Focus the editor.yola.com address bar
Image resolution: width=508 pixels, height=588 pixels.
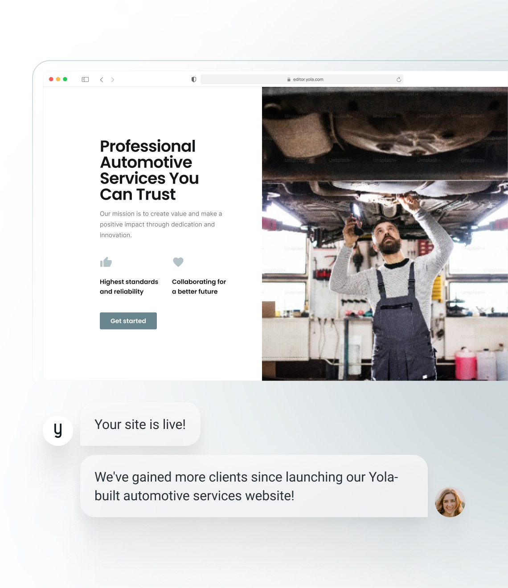(x=307, y=79)
